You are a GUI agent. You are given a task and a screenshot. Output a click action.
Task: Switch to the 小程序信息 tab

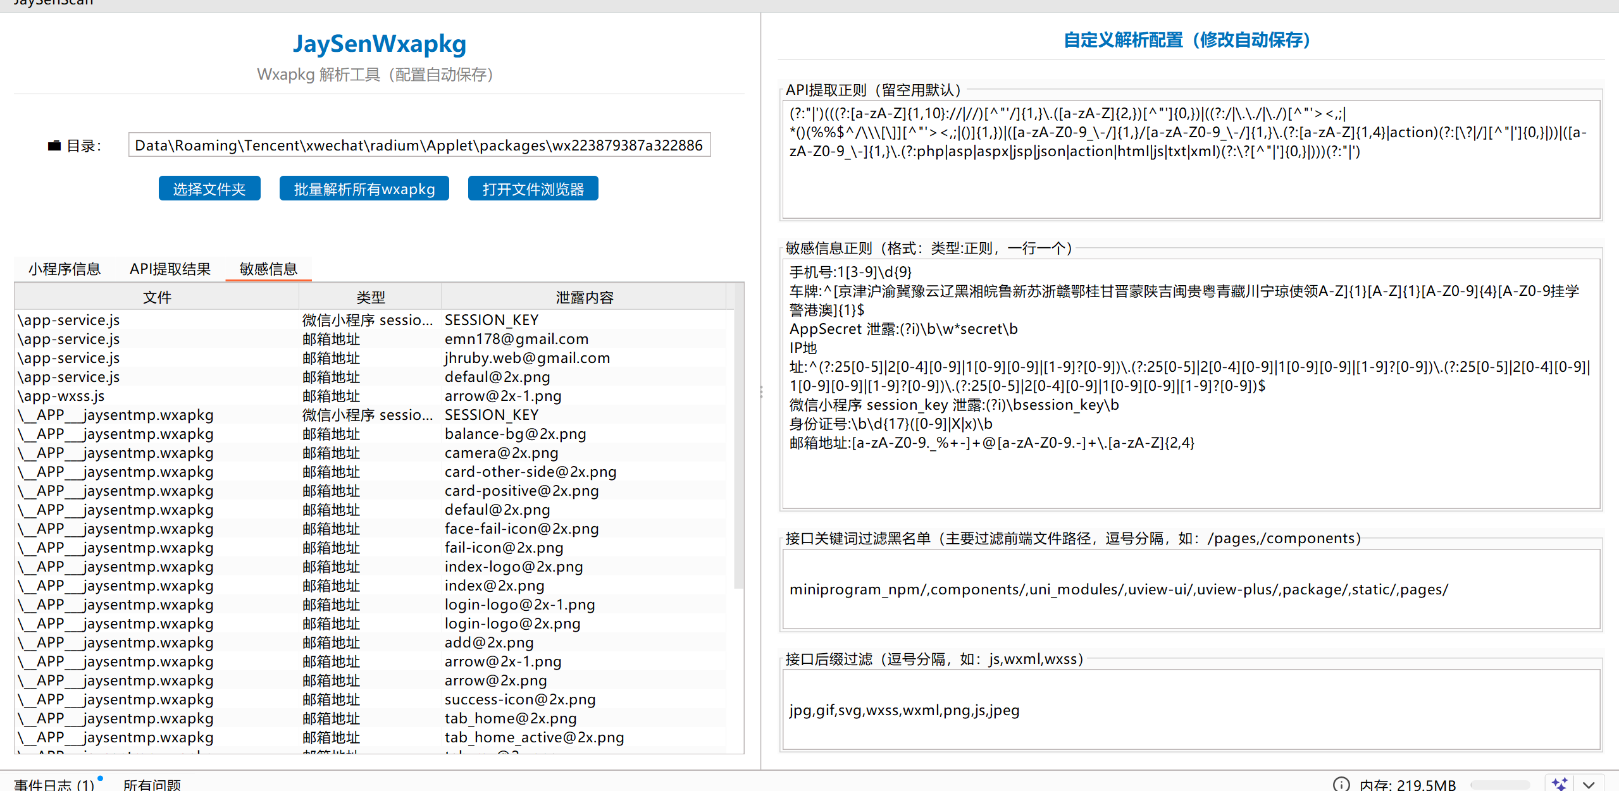tap(64, 269)
